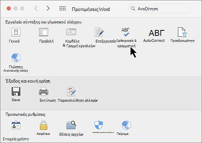Image resolution: width=202 pixels, height=143 pixels.
Task: Open the Προσβασιμότητα (Accessibility) preferences
Action: [x=182, y=32]
